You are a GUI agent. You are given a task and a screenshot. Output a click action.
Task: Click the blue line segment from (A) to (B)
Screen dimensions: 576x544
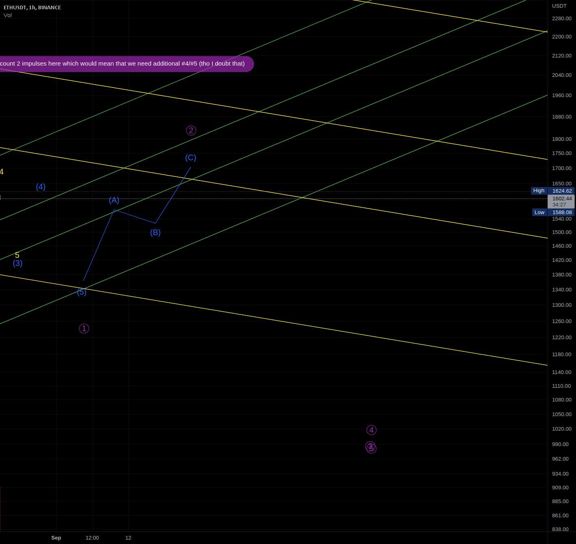pyautogui.click(x=135, y=217)
